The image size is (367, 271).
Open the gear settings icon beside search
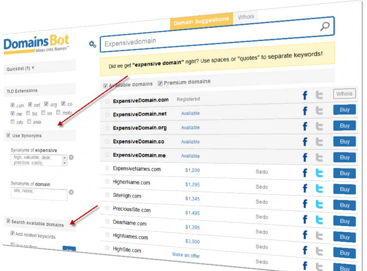coord(92,44)
